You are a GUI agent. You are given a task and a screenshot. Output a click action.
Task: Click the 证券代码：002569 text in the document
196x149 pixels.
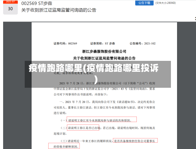(65, 43)
